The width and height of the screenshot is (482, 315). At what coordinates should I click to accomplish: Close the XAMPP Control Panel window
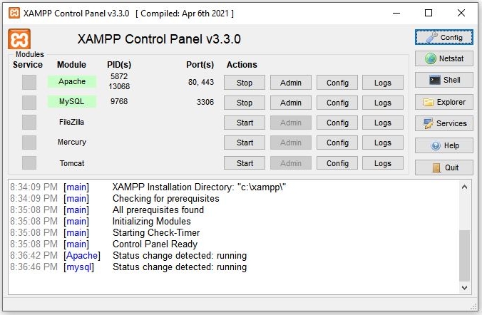[x=461, y=13]
